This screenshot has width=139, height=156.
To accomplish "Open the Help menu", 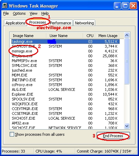I will 45,13.
